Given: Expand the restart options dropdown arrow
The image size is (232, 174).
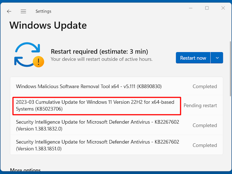Looking at the screenshot, I should (217, 58).
